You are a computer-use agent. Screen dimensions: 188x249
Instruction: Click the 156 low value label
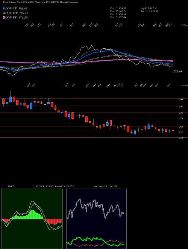(169, 85)
